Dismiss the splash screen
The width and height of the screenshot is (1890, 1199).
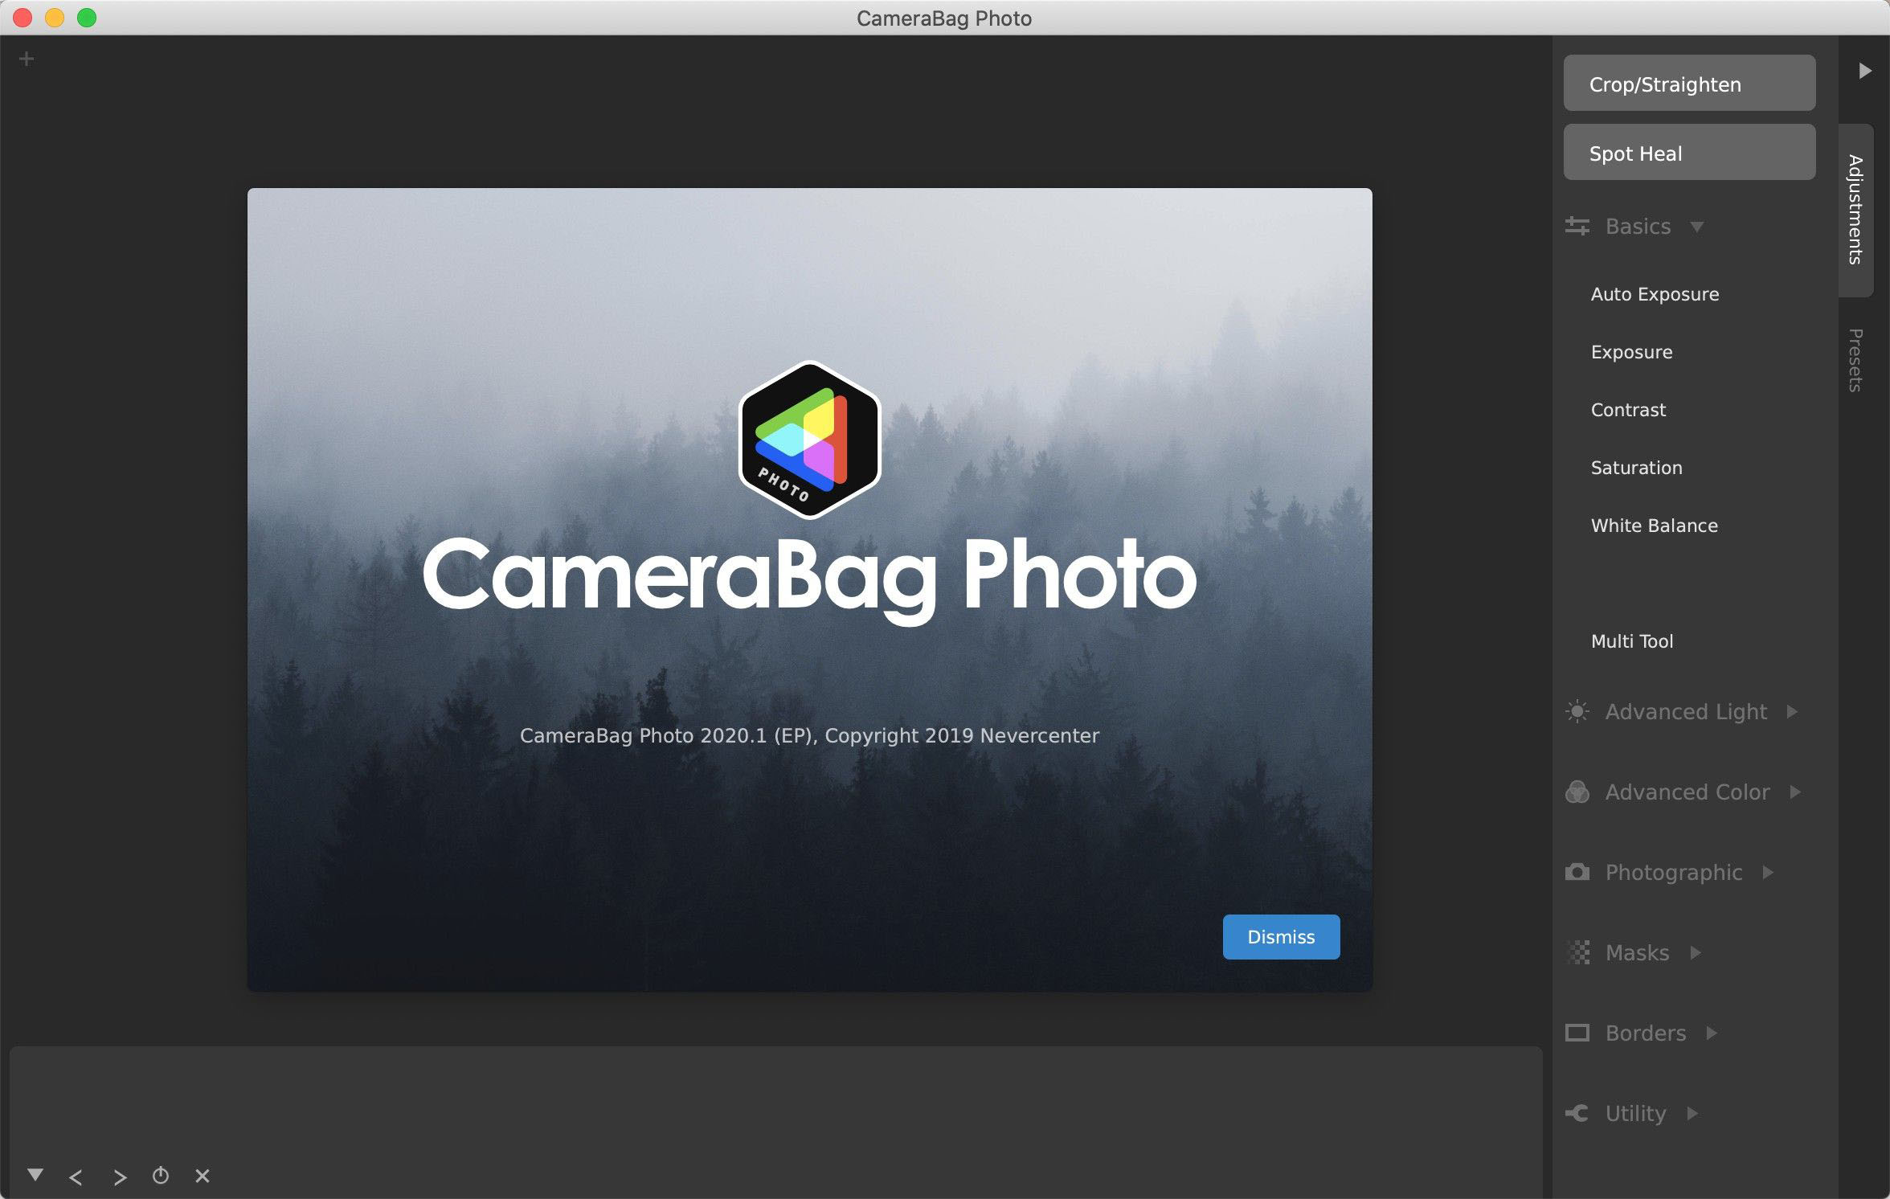(1281, 936)
